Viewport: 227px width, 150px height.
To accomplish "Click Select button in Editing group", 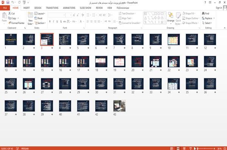I will tap(207, 23).
